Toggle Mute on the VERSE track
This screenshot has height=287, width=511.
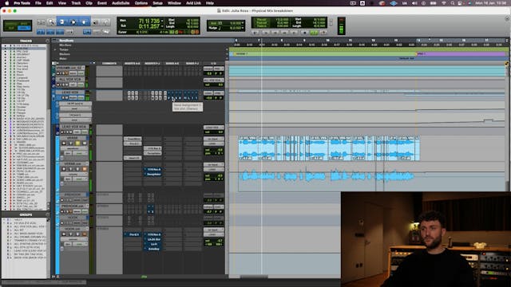(x=85, y=143)
